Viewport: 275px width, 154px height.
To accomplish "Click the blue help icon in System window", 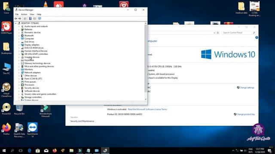I will tap(257, 38).
